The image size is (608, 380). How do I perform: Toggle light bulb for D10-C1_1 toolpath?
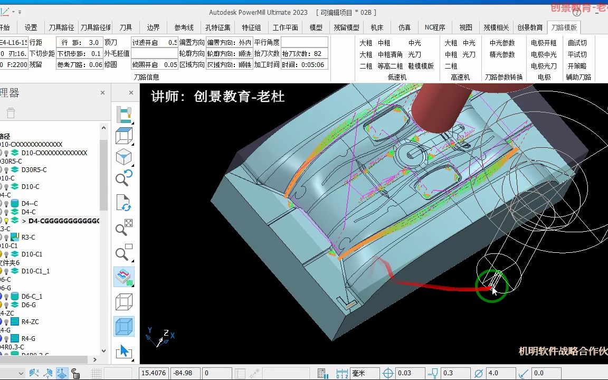[6, 271]
